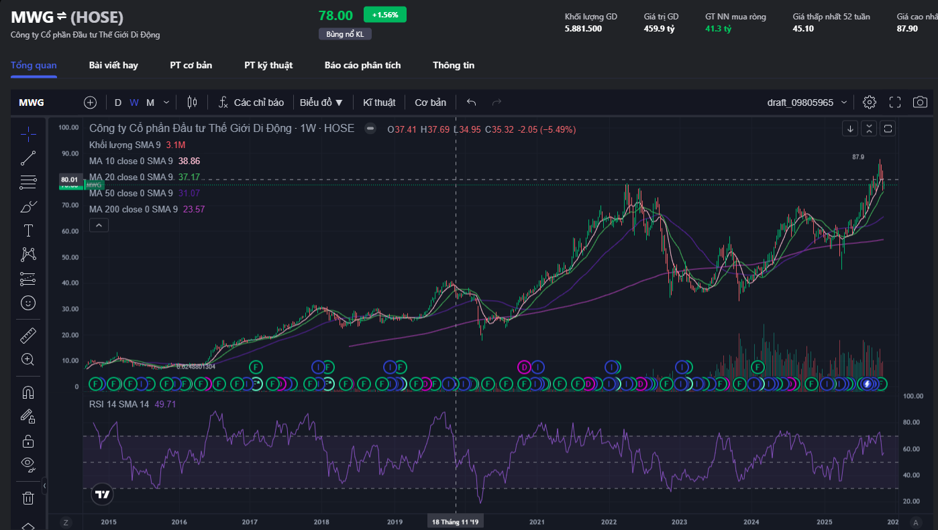Viewport: 938px width, 530px height.
Task: Select the trend line drawing tool
Action: point(28,158)
